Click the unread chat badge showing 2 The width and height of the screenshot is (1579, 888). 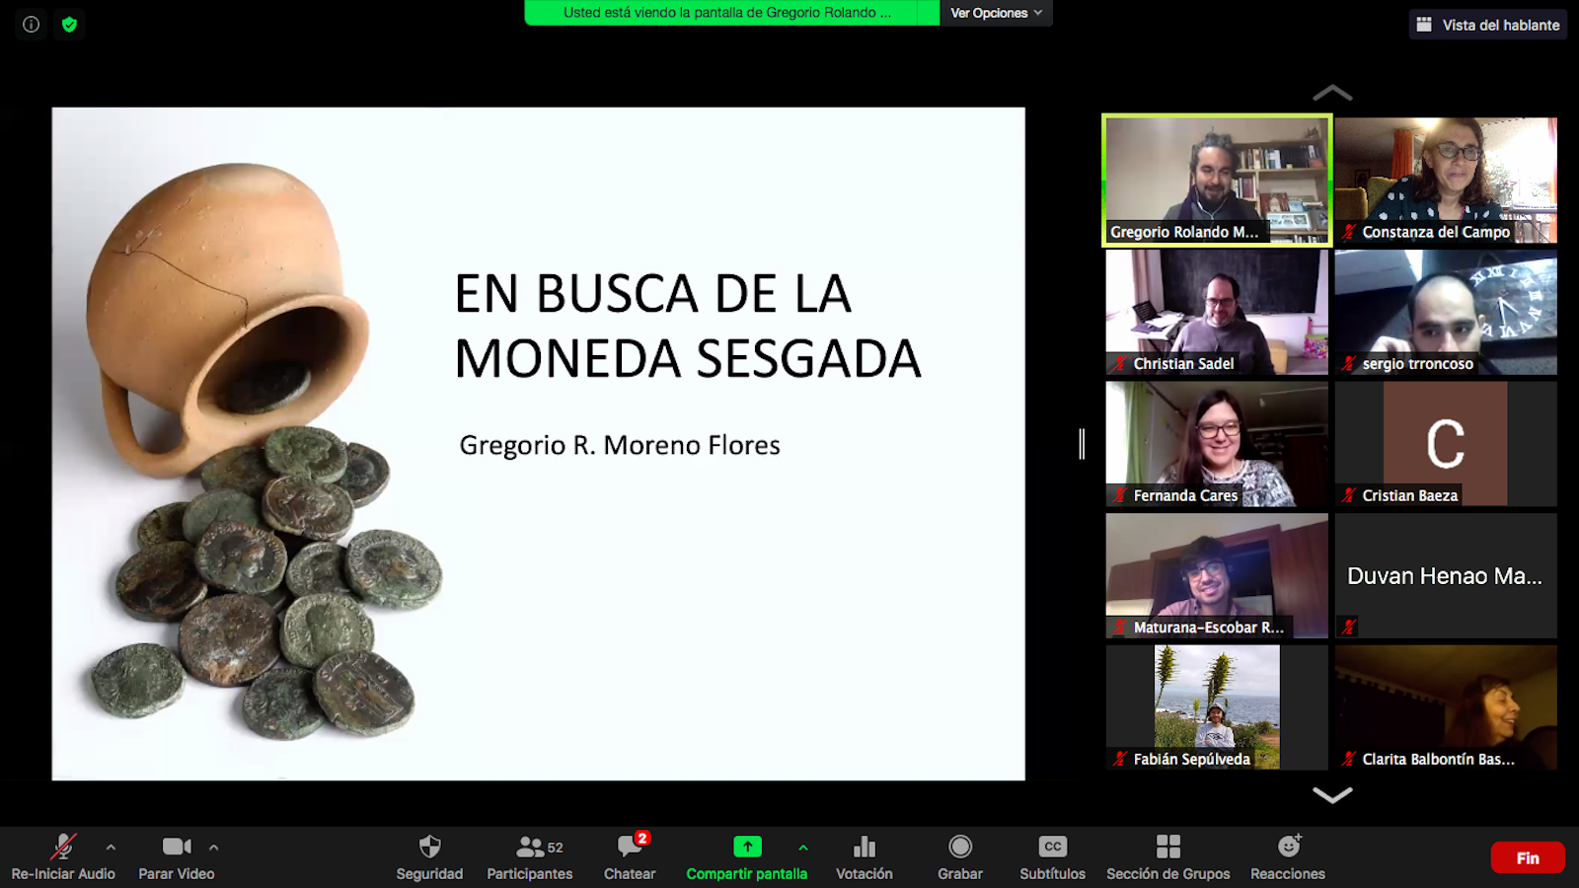click(x=642, y=838)
